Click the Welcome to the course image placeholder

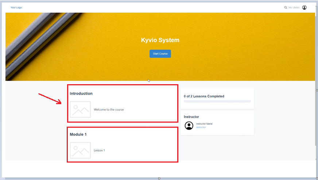80,109
